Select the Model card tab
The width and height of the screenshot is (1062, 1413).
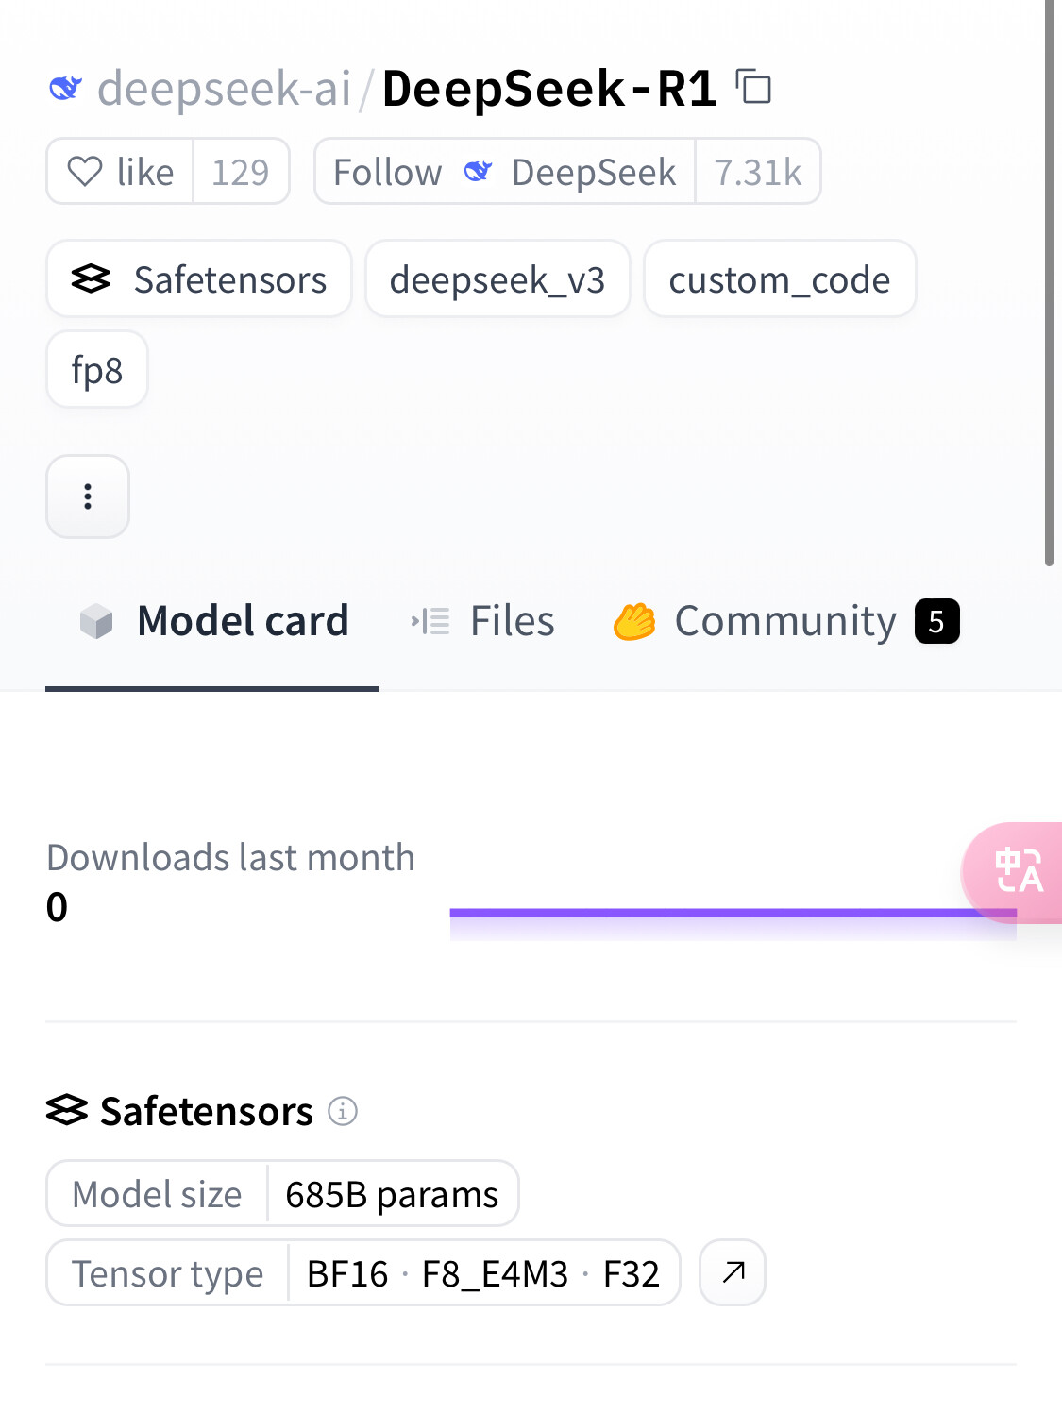[x=214, y=621]
